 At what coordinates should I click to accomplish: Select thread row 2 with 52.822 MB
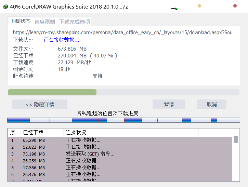coord(120,147)
